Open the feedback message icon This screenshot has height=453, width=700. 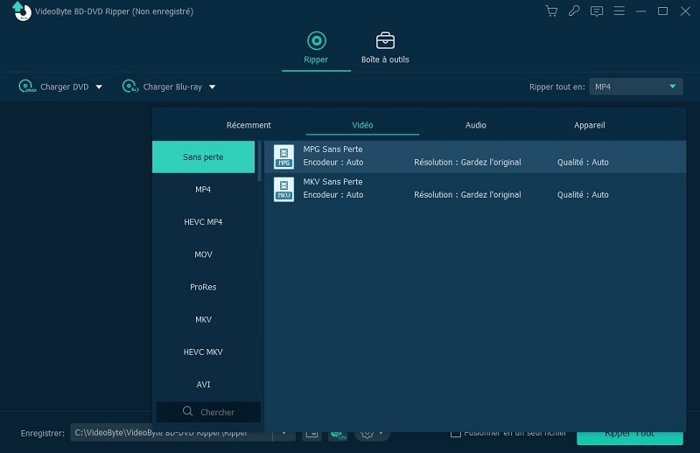(x=597, y=11)
